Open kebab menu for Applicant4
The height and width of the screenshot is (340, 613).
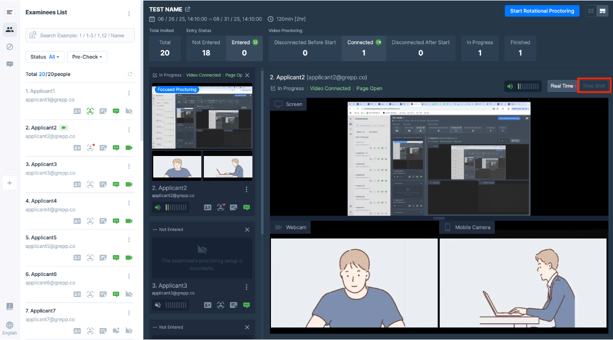[129, 203]
